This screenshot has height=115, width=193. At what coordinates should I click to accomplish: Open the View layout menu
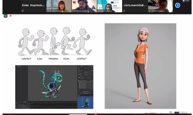pos(186,1)
